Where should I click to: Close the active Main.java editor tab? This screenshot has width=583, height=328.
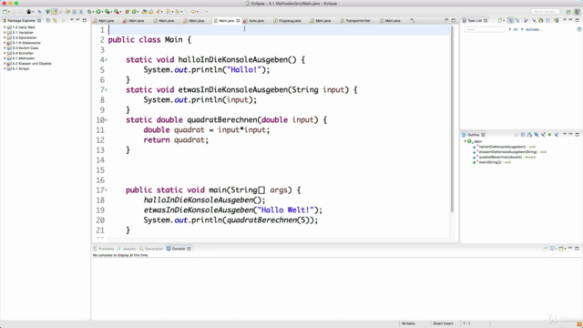pyautogui.click(x=238, y=21)
